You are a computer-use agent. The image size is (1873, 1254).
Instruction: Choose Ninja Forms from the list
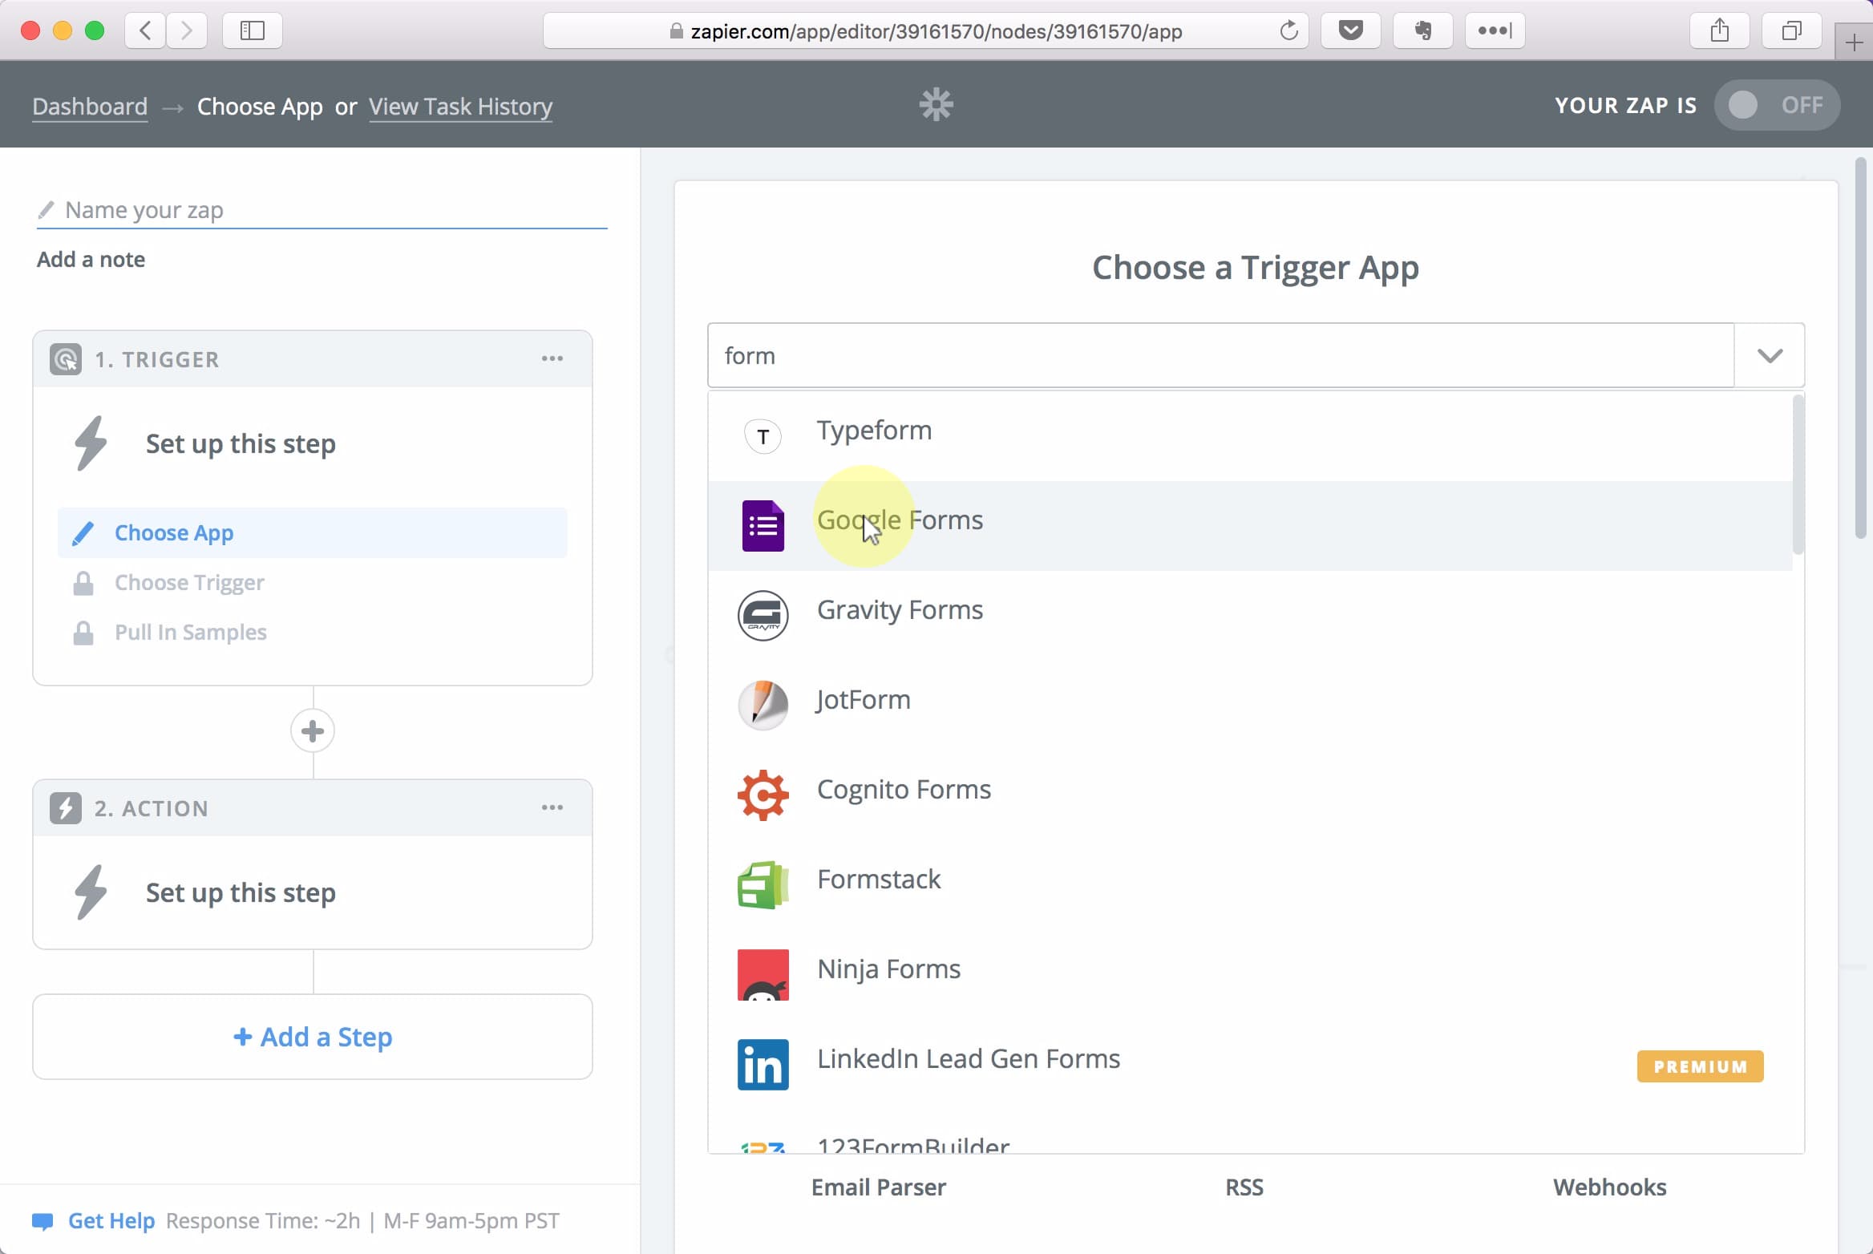[x=1250, y=975]
